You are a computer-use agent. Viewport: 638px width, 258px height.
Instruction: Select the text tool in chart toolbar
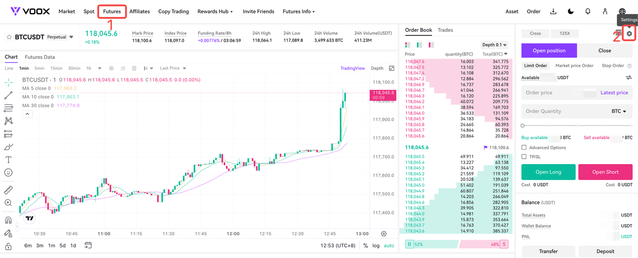click(x=8, y=160)
